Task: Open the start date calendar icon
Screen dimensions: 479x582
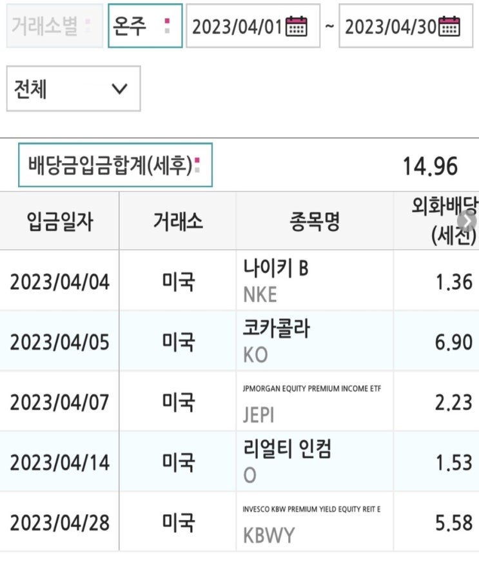Action: [296, 26]
